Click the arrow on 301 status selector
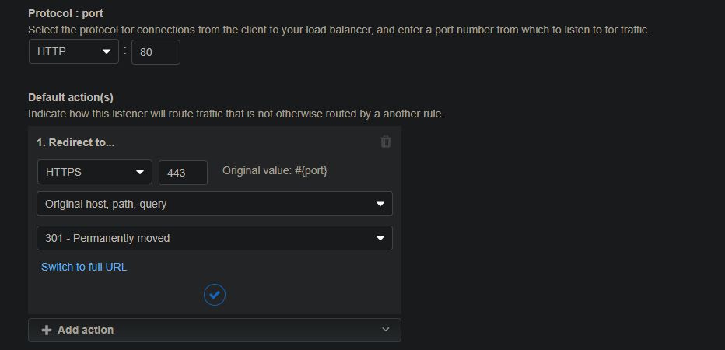This screenshot has height=350, width=725. [x=380, y=238]
